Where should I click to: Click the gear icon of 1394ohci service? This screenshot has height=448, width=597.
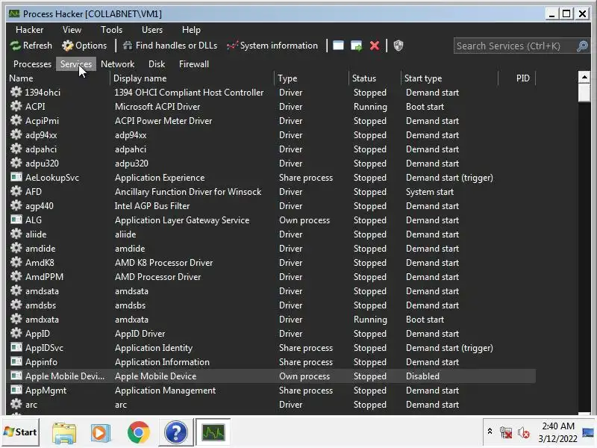(16, 92)
